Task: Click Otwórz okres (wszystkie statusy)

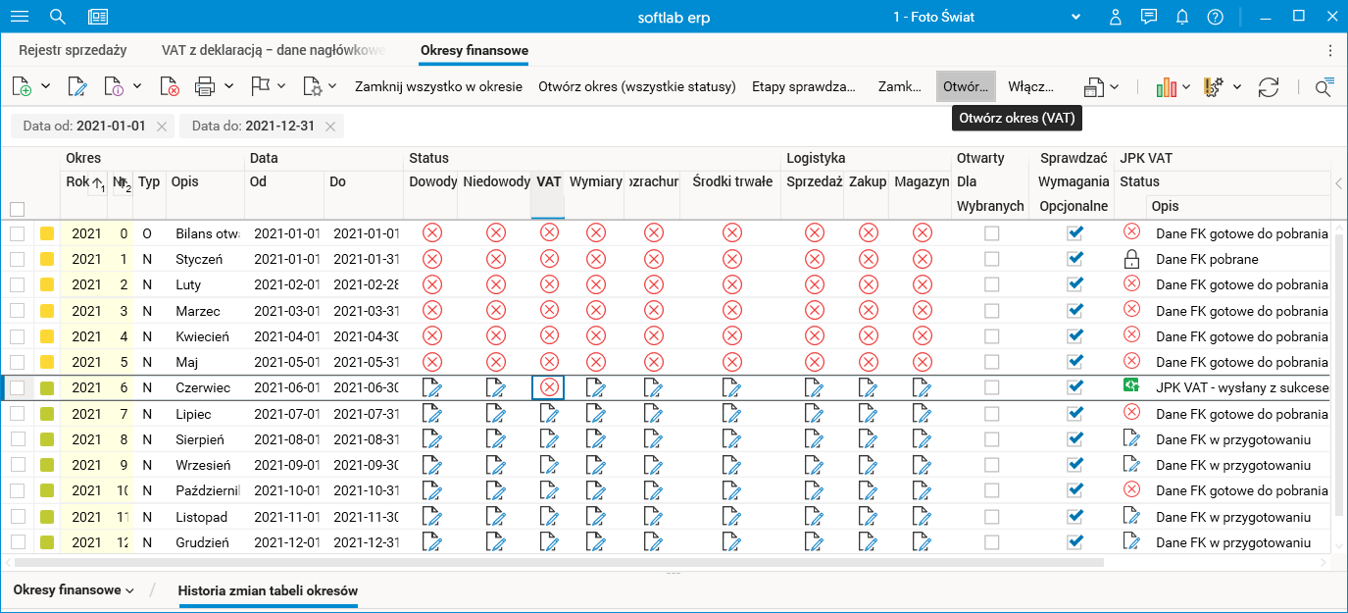Action: (637, 86)
